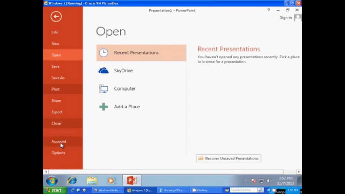Image resolution: width=345 pixels, height=194 pixels.
Task: Minimize the PowerPoint window
Action: (x=278, y=10)
